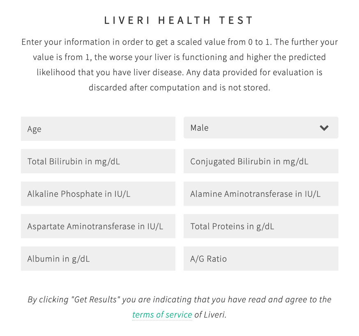359x336 pixels.
Task: Click the A/G Ratio input field
Action: coord(261,259)
